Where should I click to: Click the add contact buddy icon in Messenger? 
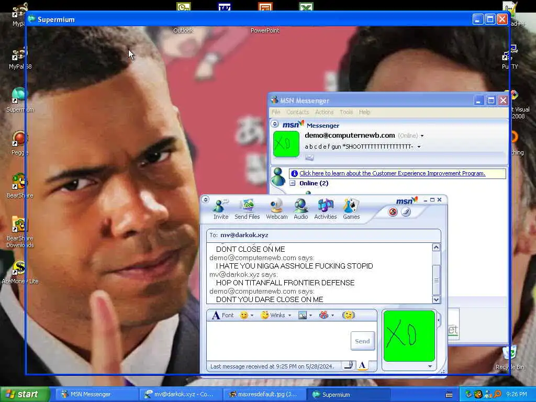(x=278, y=176)
